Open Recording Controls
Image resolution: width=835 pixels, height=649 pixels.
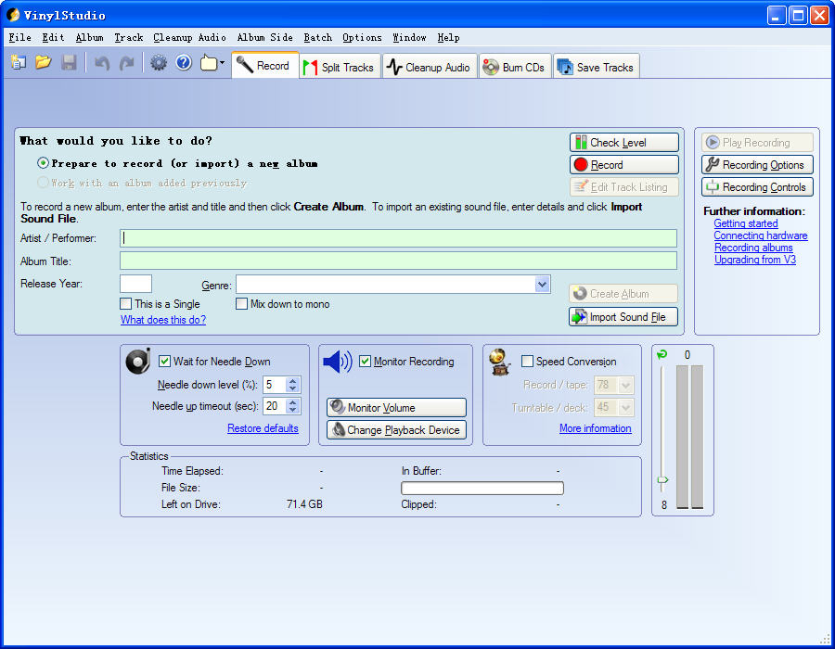[757, 187]
